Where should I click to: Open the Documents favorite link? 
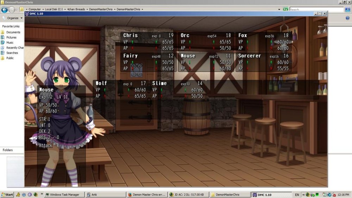pyautogui.click(x=13, y=32)
